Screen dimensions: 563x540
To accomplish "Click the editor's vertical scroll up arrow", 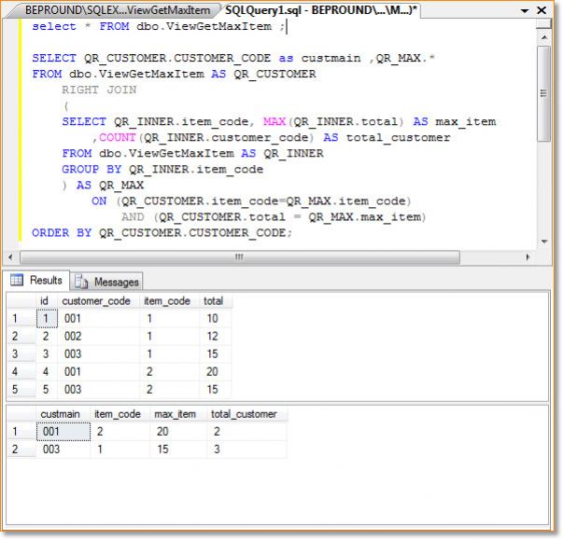I will coord(543,36).
